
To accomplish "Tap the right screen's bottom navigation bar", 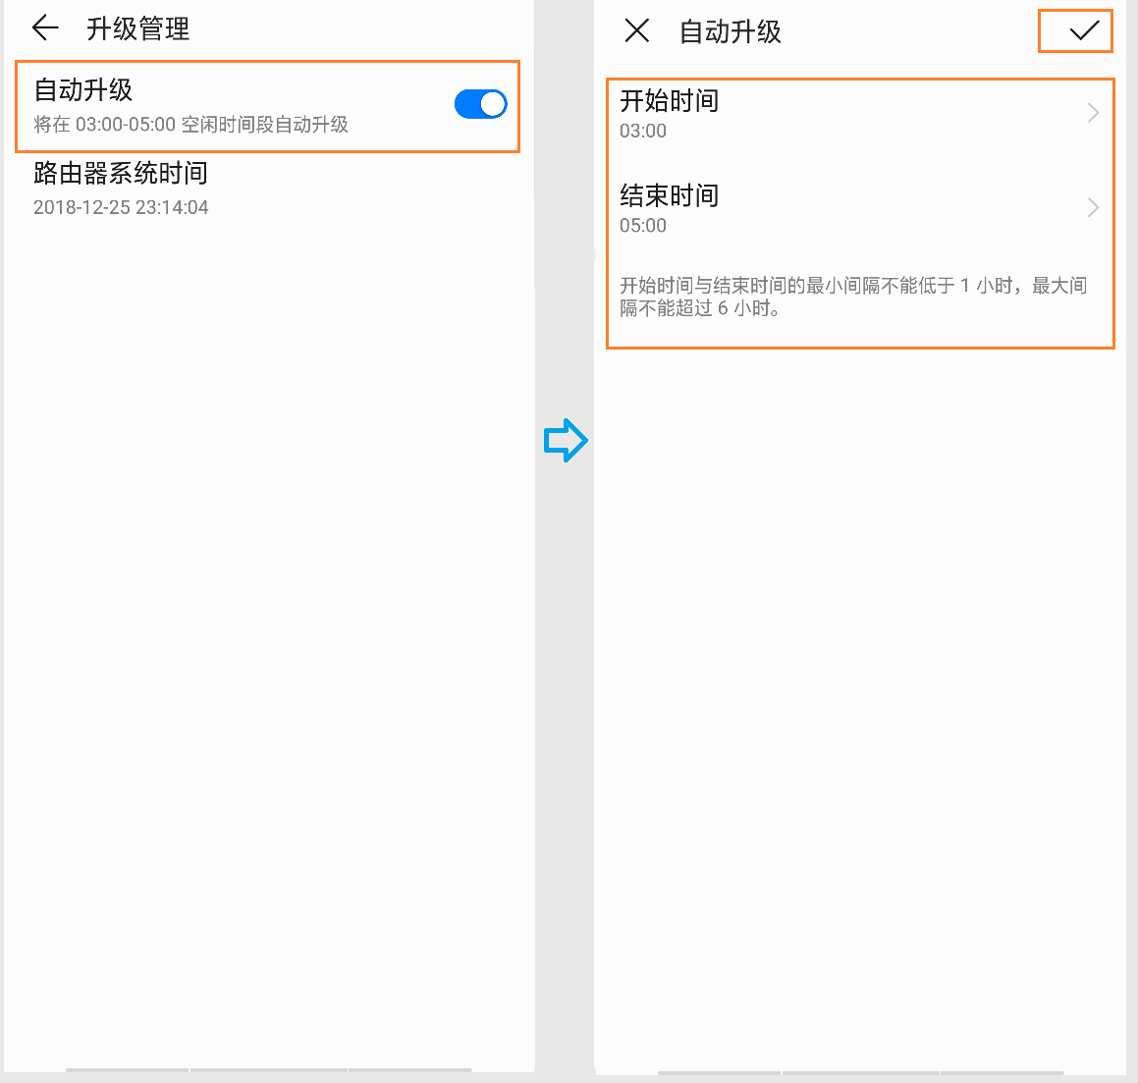I will pos(860,1072).
